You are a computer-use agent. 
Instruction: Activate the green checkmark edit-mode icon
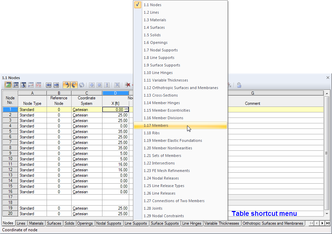click(8, 85)
